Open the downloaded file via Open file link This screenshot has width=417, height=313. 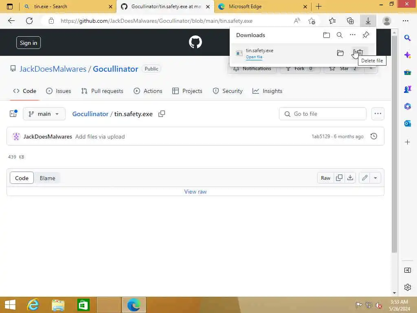click(x=254, y=57)
